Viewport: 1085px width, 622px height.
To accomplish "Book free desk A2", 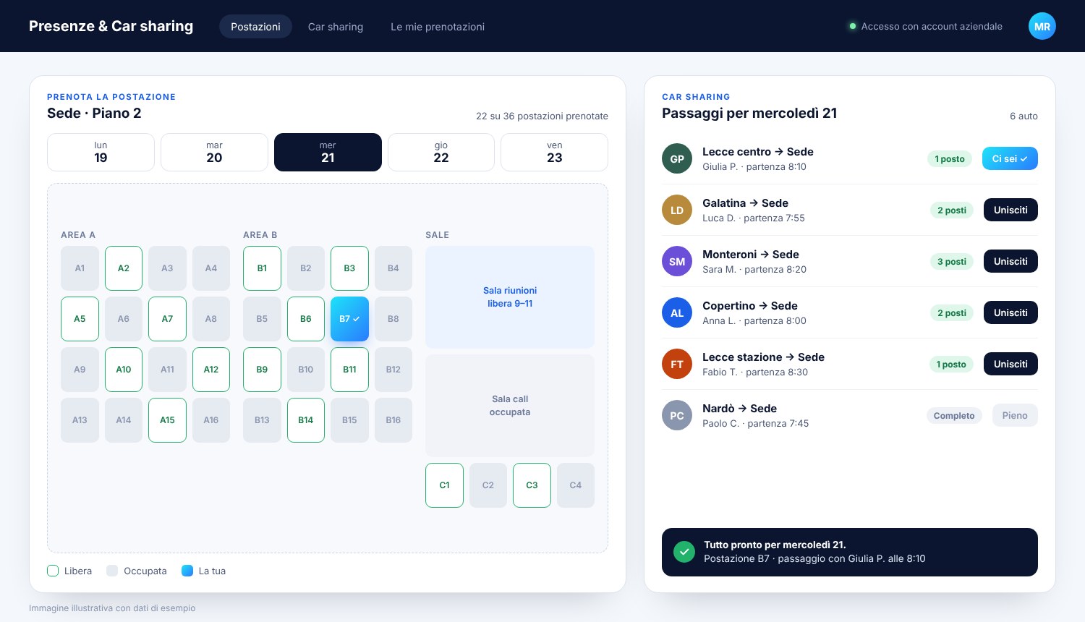I will tap(124, 268).
